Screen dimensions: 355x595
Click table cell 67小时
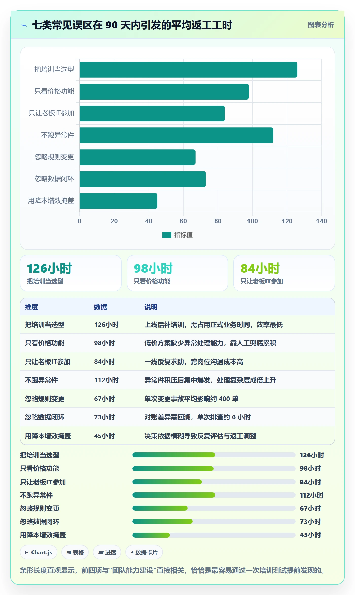tap(104, 399)
